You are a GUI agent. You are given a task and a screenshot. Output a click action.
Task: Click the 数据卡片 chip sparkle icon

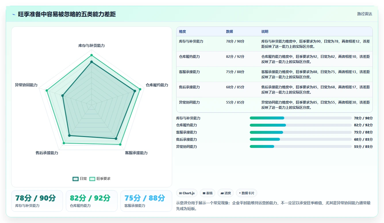tap(240, 193)
